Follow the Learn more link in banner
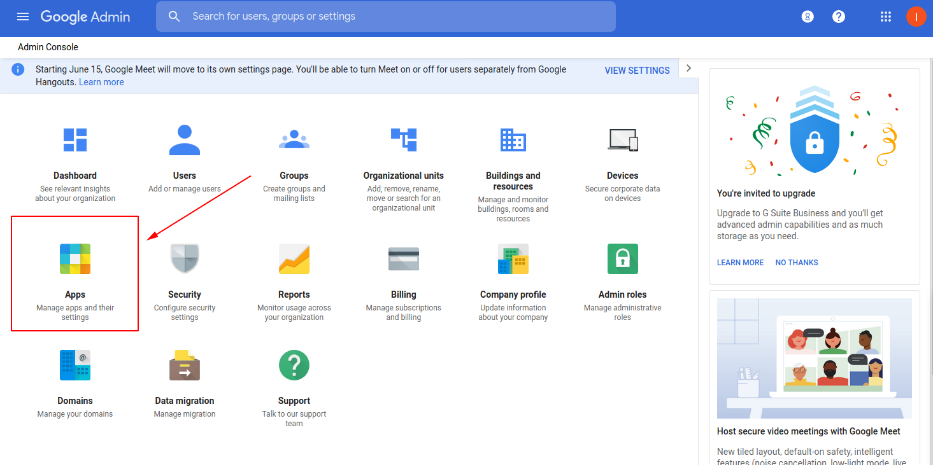933x465 pixels. tap(101, 82)
